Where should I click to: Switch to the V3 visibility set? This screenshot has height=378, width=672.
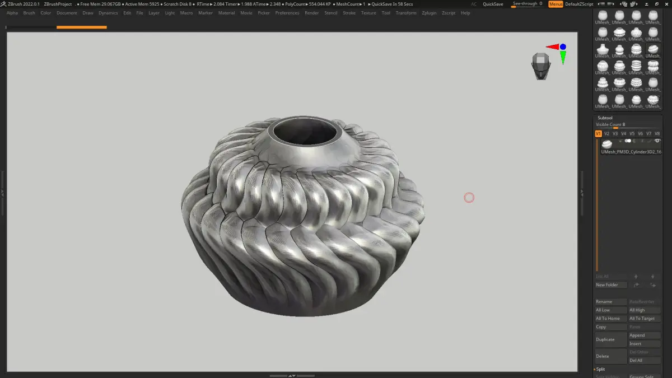615,134
